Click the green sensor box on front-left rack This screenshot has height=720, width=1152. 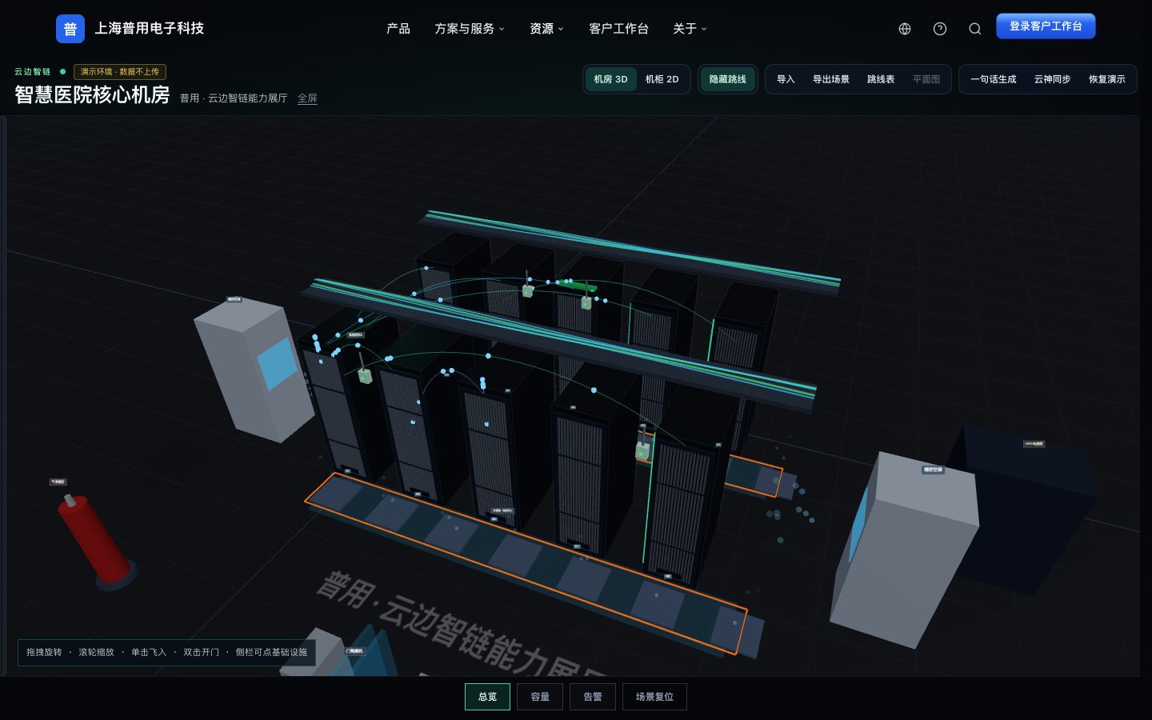(x=365, y=375)
